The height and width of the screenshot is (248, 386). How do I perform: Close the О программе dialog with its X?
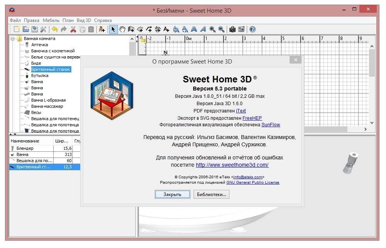click(296, 60)
